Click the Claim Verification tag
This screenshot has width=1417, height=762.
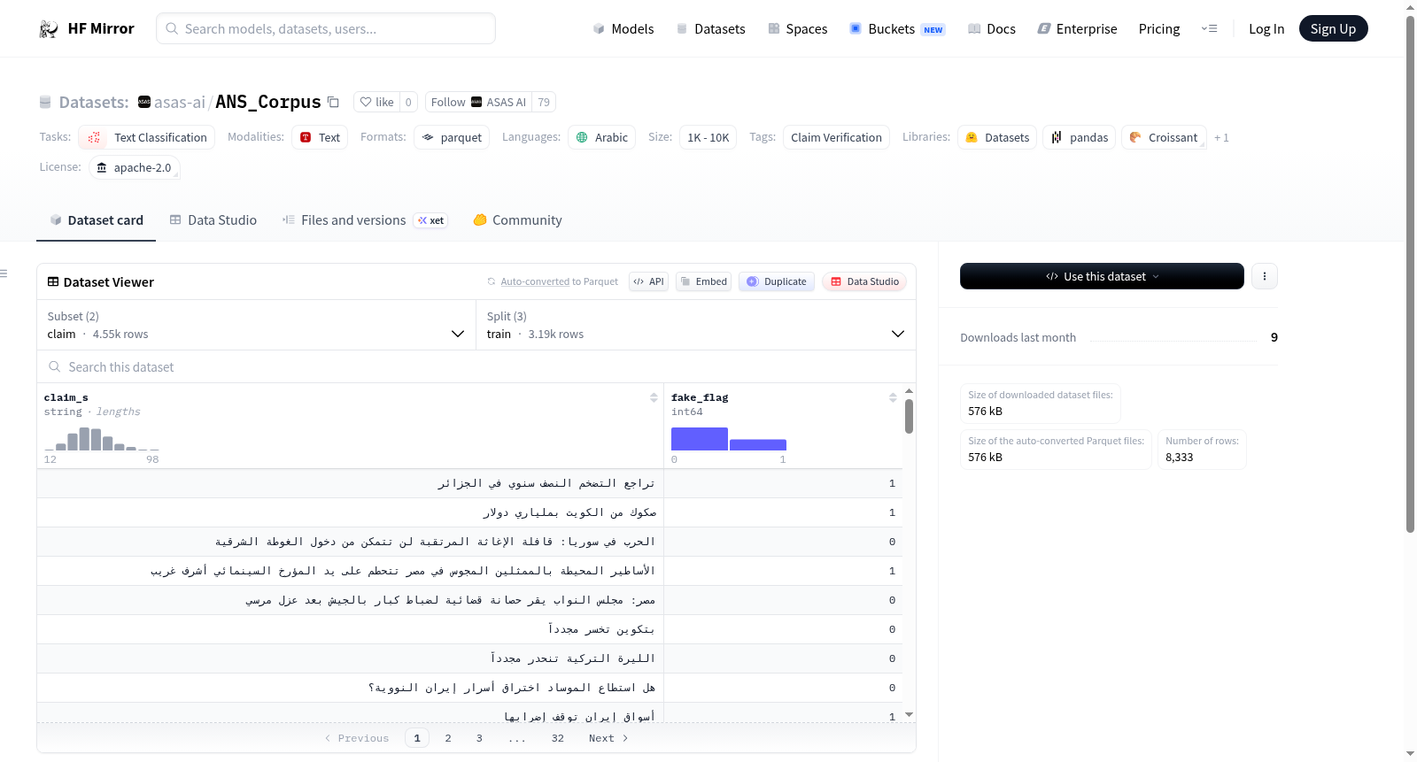point(836,137)
